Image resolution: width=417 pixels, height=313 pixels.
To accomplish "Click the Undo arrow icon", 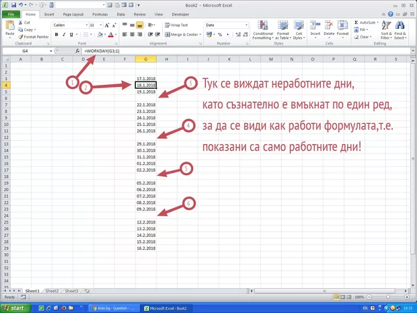I will click(x=21, y=5).
